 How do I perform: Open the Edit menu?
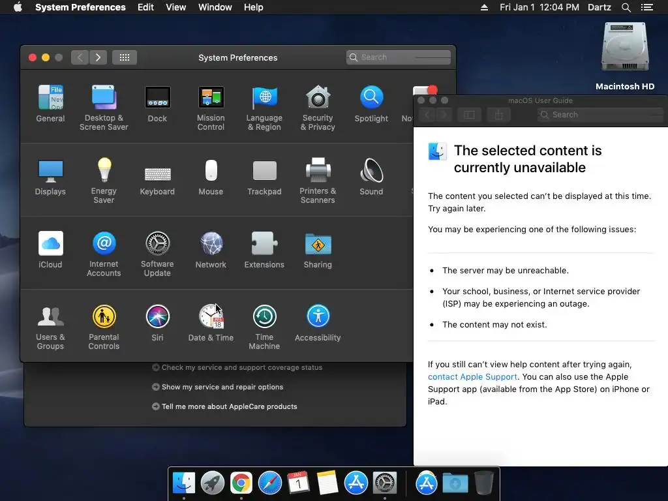click(145, 7)
